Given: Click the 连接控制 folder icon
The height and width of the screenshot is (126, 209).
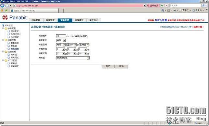Looking at the screenshot, I should (6, 52).
